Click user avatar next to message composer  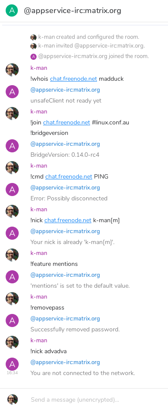click(x=13, y=400)
